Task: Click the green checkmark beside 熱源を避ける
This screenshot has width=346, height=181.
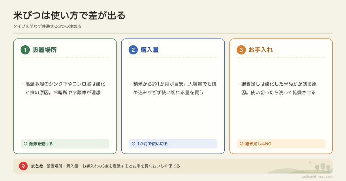Action: pyautogui.click(x=25, y=144)
